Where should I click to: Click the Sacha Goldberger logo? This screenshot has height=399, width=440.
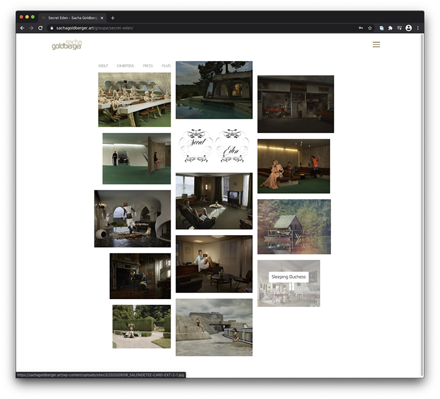[x=66, y=45]
